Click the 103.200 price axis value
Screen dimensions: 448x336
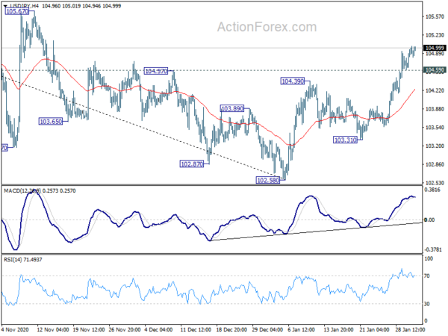pyautogui.click(x=435, y=146)
